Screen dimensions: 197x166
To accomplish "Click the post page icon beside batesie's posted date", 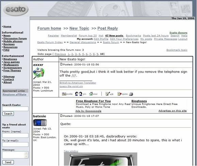I will [x=61, y=116].
